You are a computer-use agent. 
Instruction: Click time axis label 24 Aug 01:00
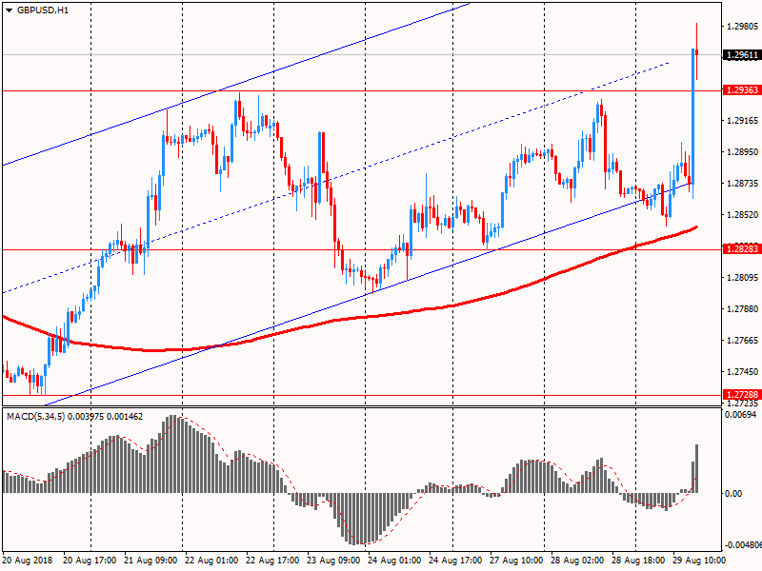(394, 561)
